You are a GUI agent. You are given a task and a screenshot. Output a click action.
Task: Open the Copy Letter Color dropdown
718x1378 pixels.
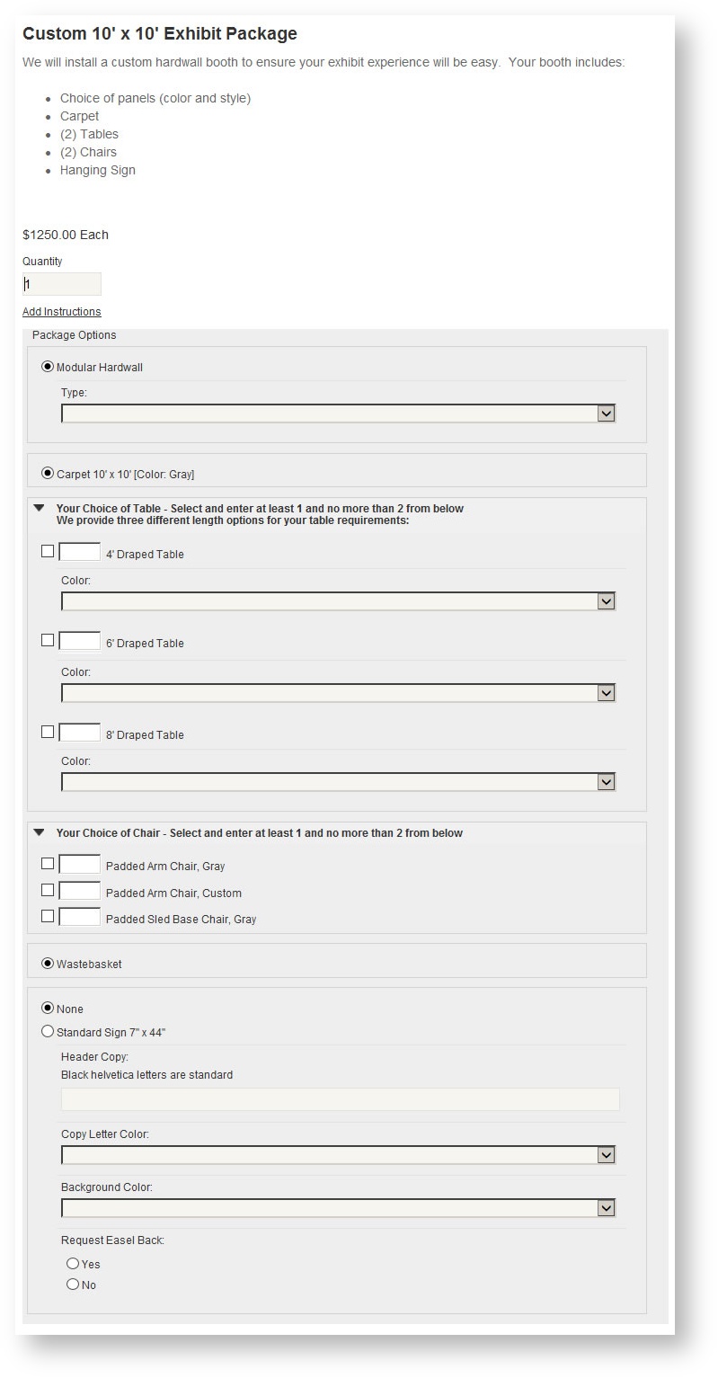pyautogui.click(x=338, y=1155)
